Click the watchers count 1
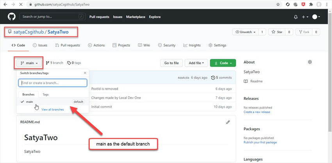332x163 pixels. (x=262, y=32)
